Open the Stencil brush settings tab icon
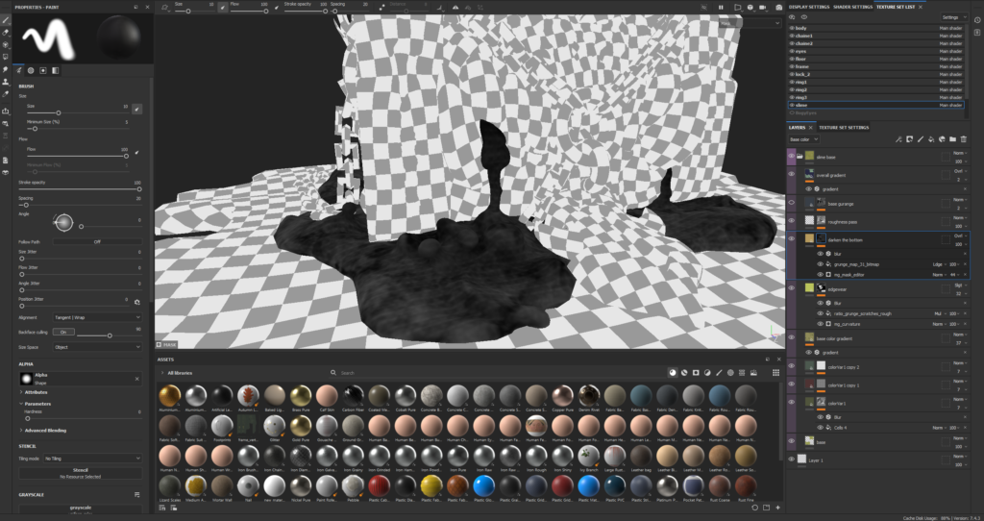 point(42,71)
